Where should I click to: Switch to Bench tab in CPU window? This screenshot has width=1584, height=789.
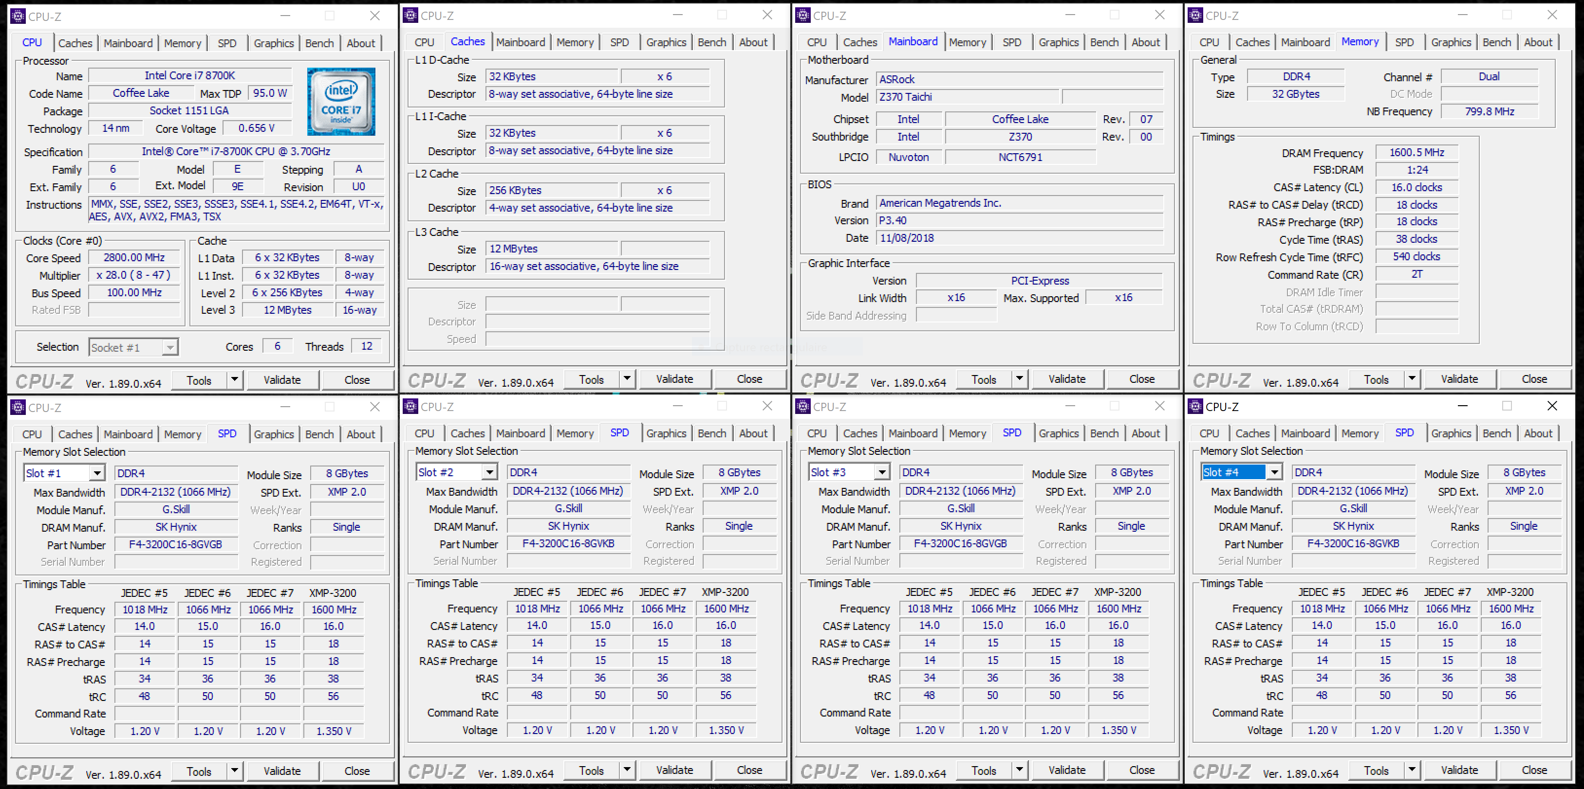coord(319,43)
